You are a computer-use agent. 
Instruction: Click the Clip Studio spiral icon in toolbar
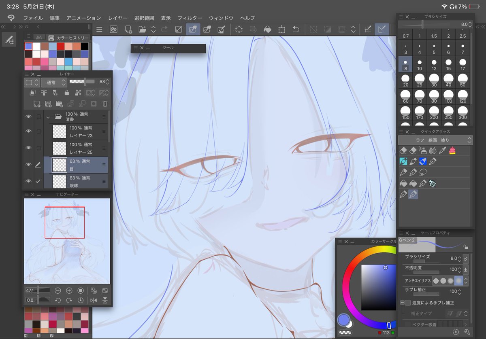113,29
